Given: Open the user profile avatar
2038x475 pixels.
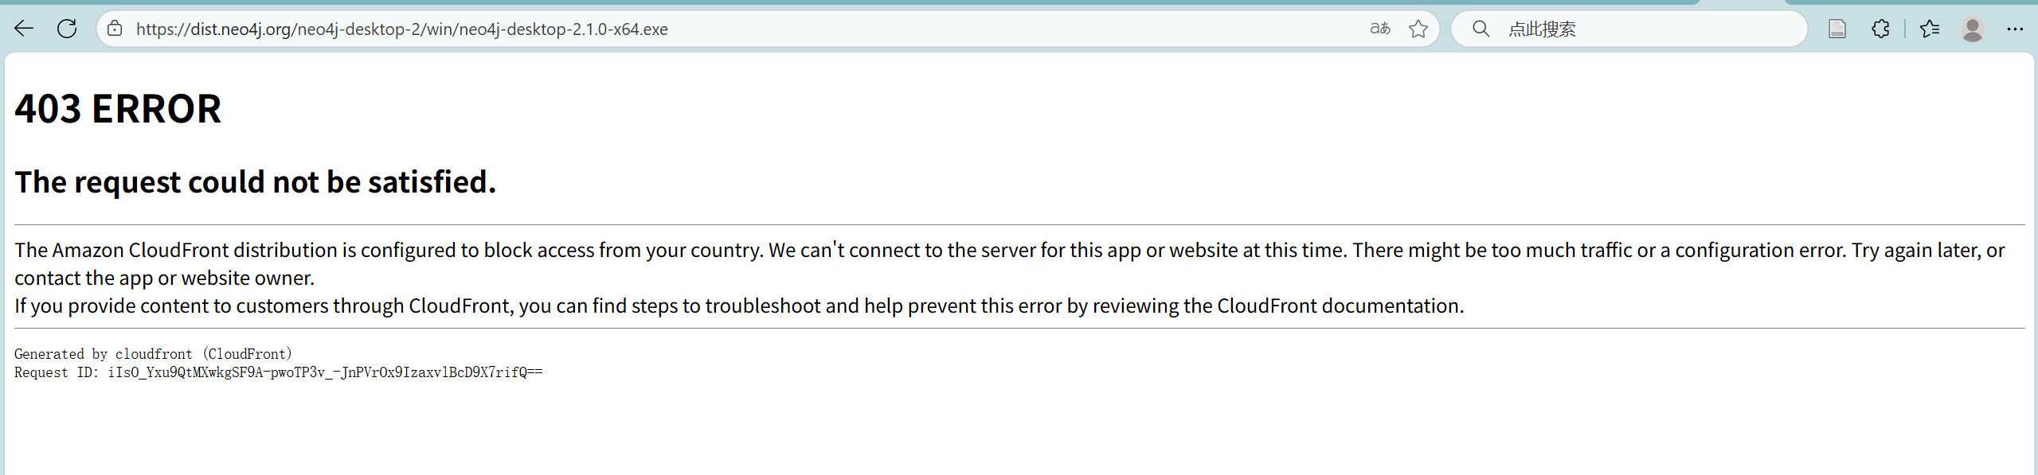Looking at the screenshot, I should pos(1973,29).
